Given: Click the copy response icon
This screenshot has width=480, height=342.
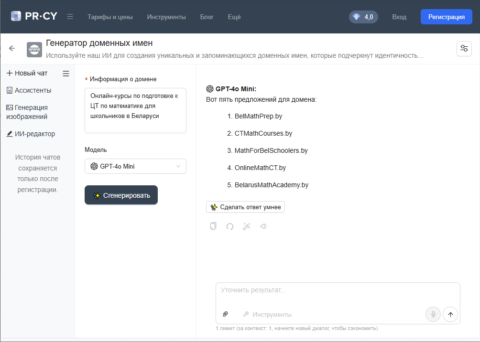Looking at the screenshot, I should coord(213,226).
